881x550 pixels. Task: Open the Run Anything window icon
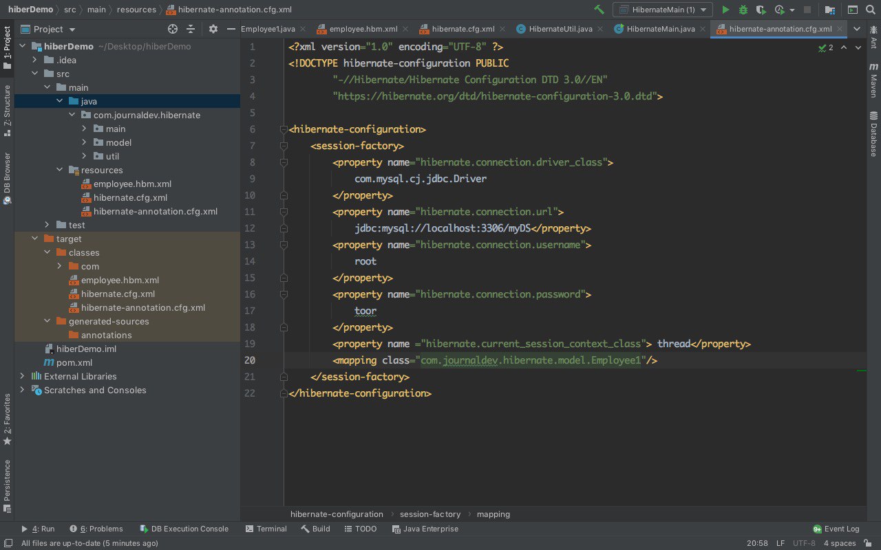pos(852,10)
